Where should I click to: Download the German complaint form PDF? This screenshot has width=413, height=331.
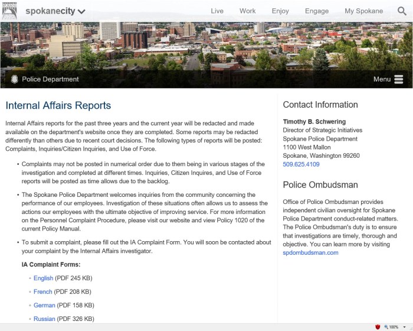(x=44, y=306)
